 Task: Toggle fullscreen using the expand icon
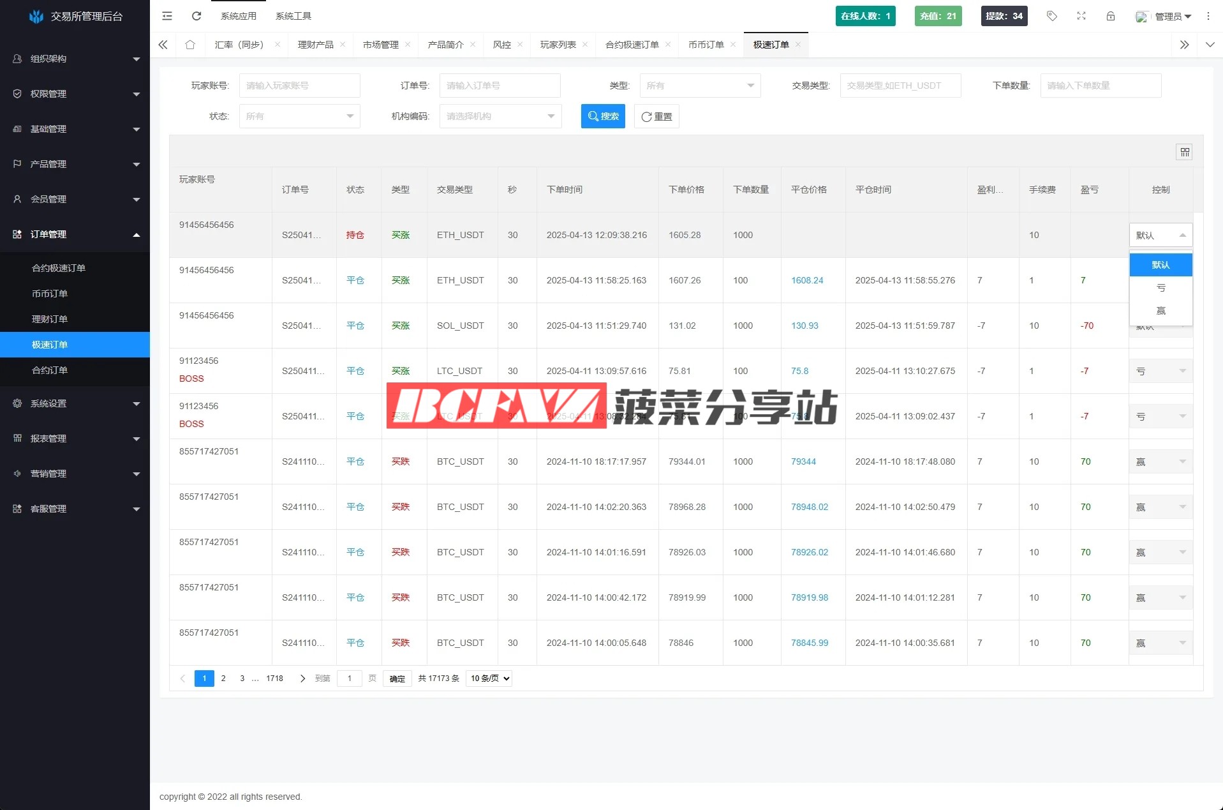coord(1081,16)
